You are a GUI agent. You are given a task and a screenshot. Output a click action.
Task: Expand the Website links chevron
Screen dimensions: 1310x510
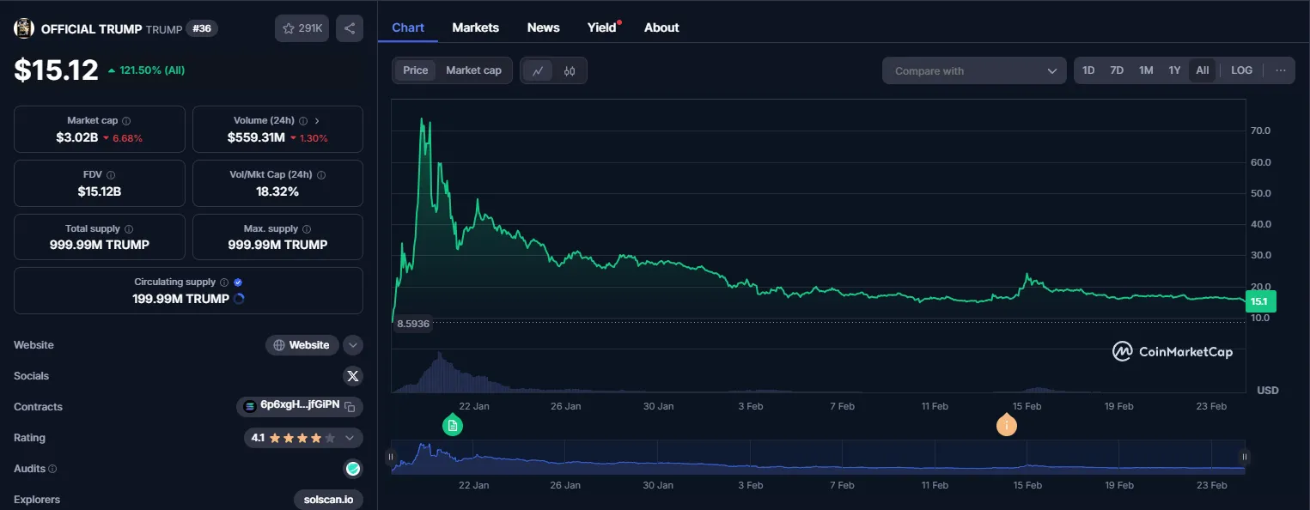tap(353, 345)
